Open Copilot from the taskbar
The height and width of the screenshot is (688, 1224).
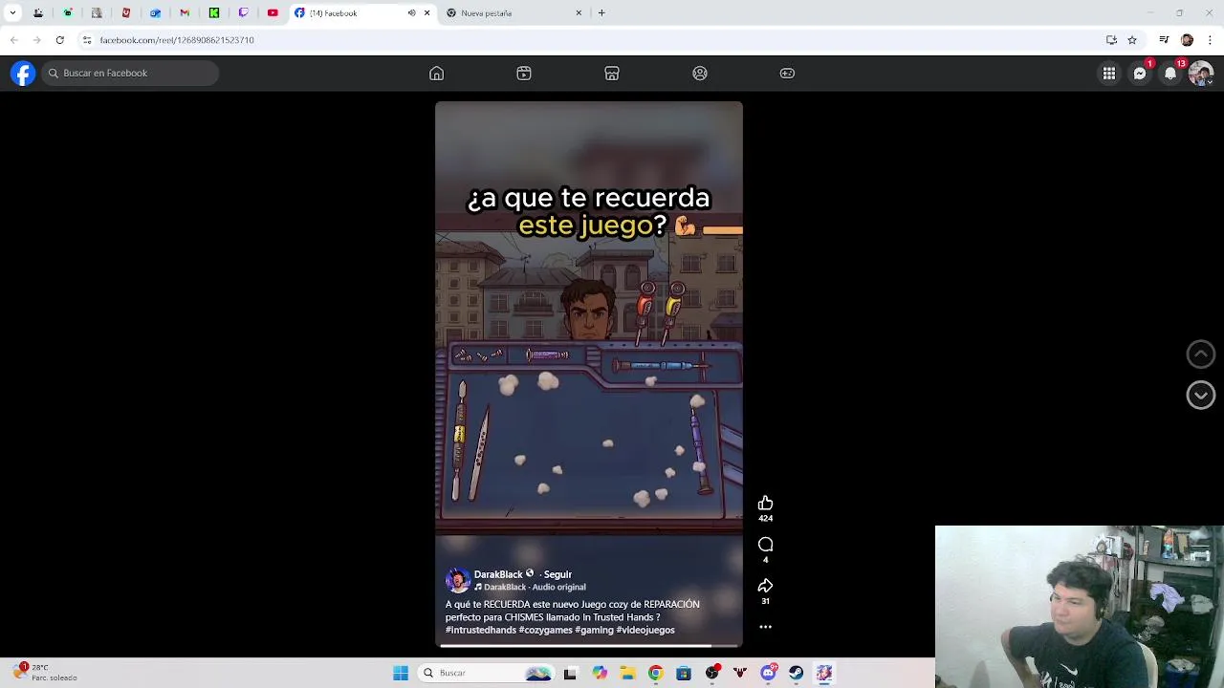tap(600, 673)
